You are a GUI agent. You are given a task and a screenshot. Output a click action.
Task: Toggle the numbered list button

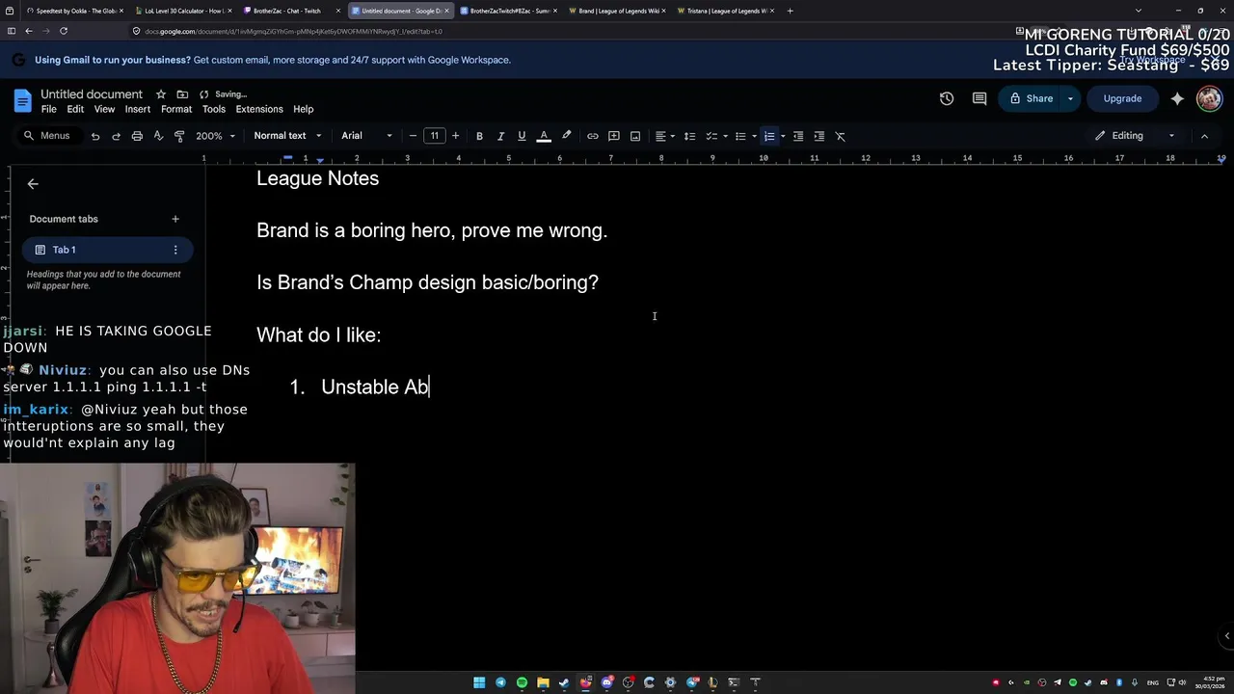tap(769, 136)
